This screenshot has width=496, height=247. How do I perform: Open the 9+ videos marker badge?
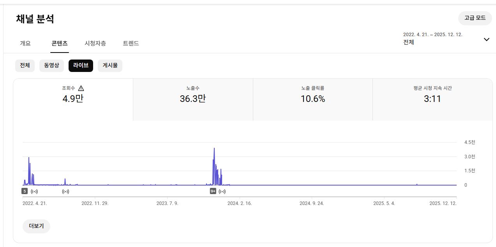[213, 191]
